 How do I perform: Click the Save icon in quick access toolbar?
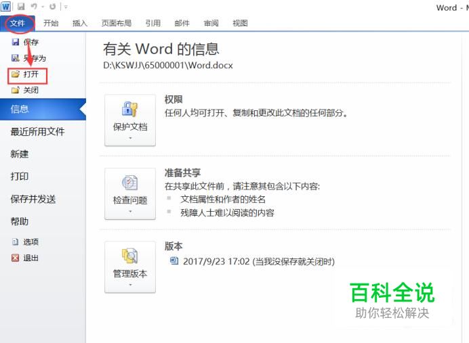click(x=21, y=6)
